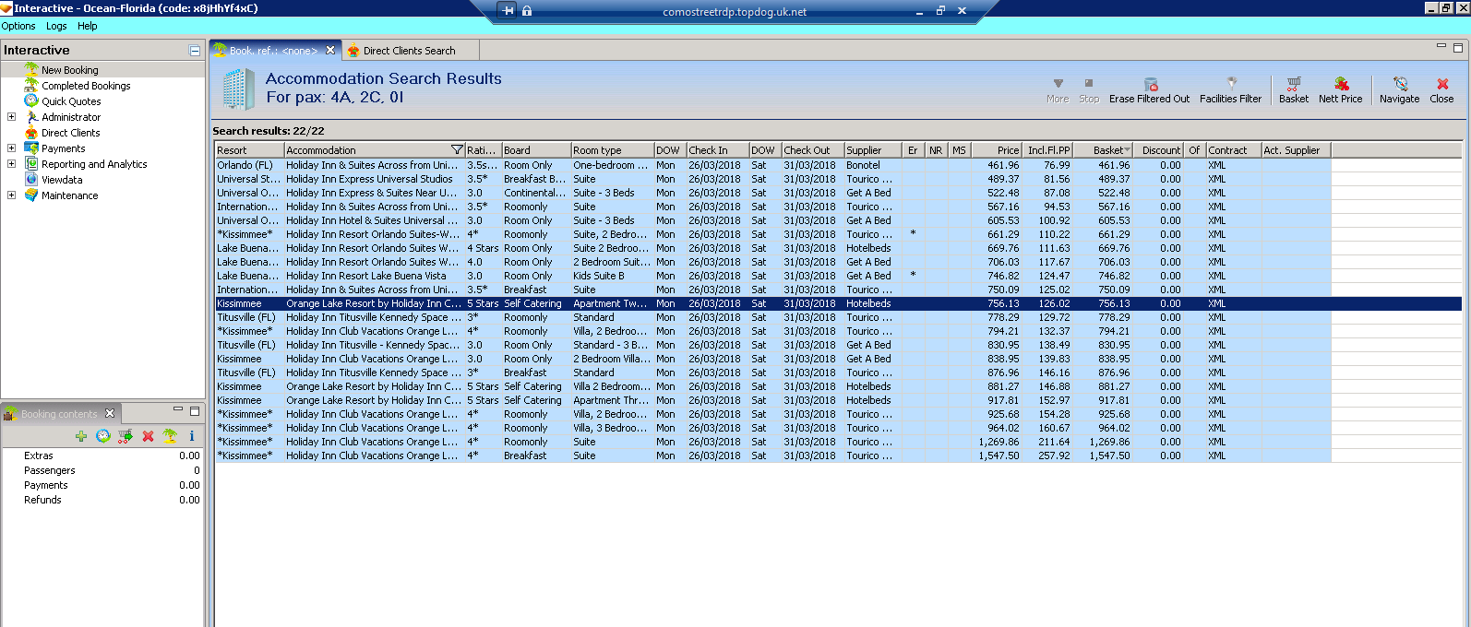This screenshot has height=627, width=1471.
Task: Click the cart with green arrow icon
Action: tap(126, 436)
